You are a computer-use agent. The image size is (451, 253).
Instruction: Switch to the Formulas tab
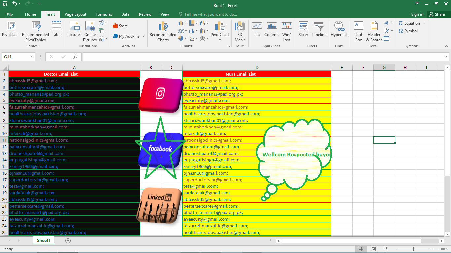tap(104, 14)
